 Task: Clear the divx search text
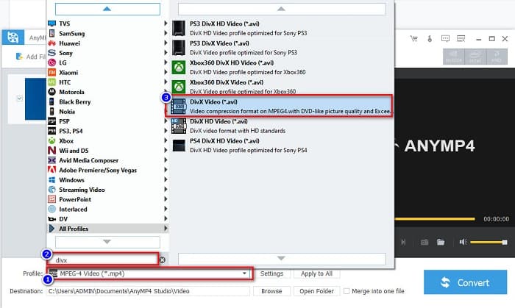[162, 259]
